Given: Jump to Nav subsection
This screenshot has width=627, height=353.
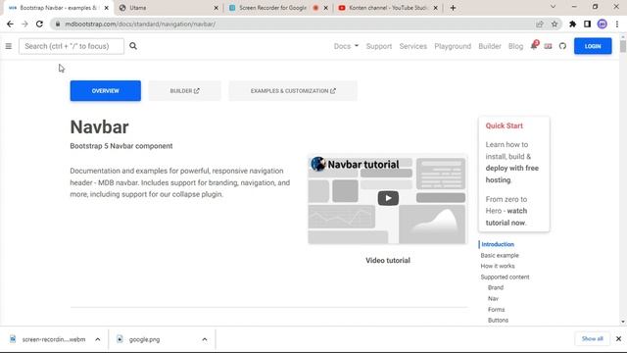Looking at the screenshot, I should click(493, 298).
